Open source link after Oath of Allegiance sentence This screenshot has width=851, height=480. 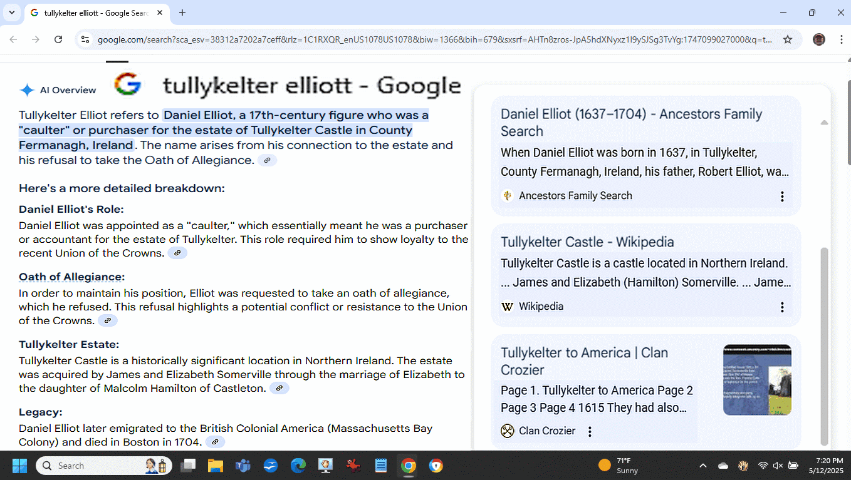point(267,160)
